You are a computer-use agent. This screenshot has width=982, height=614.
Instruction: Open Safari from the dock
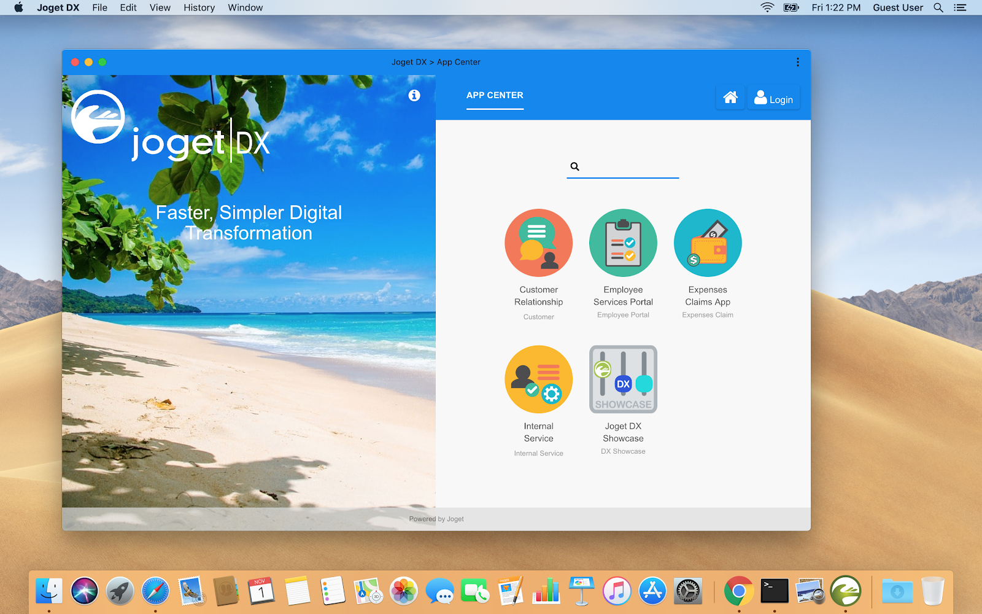(155, 591)
